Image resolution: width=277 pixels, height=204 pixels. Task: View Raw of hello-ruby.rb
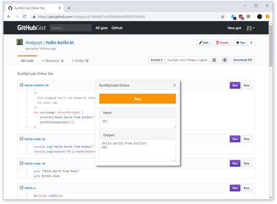(246, 163)
